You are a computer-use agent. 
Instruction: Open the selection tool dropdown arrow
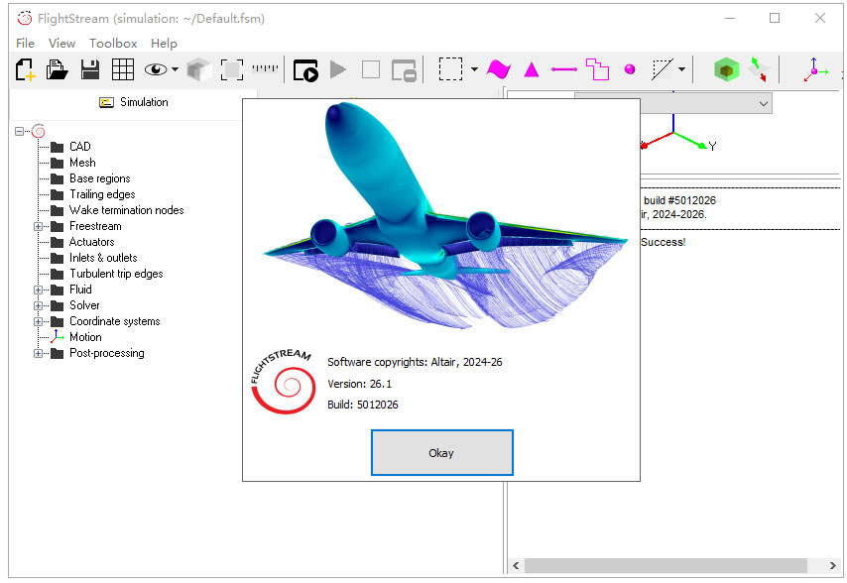(474, 69)
